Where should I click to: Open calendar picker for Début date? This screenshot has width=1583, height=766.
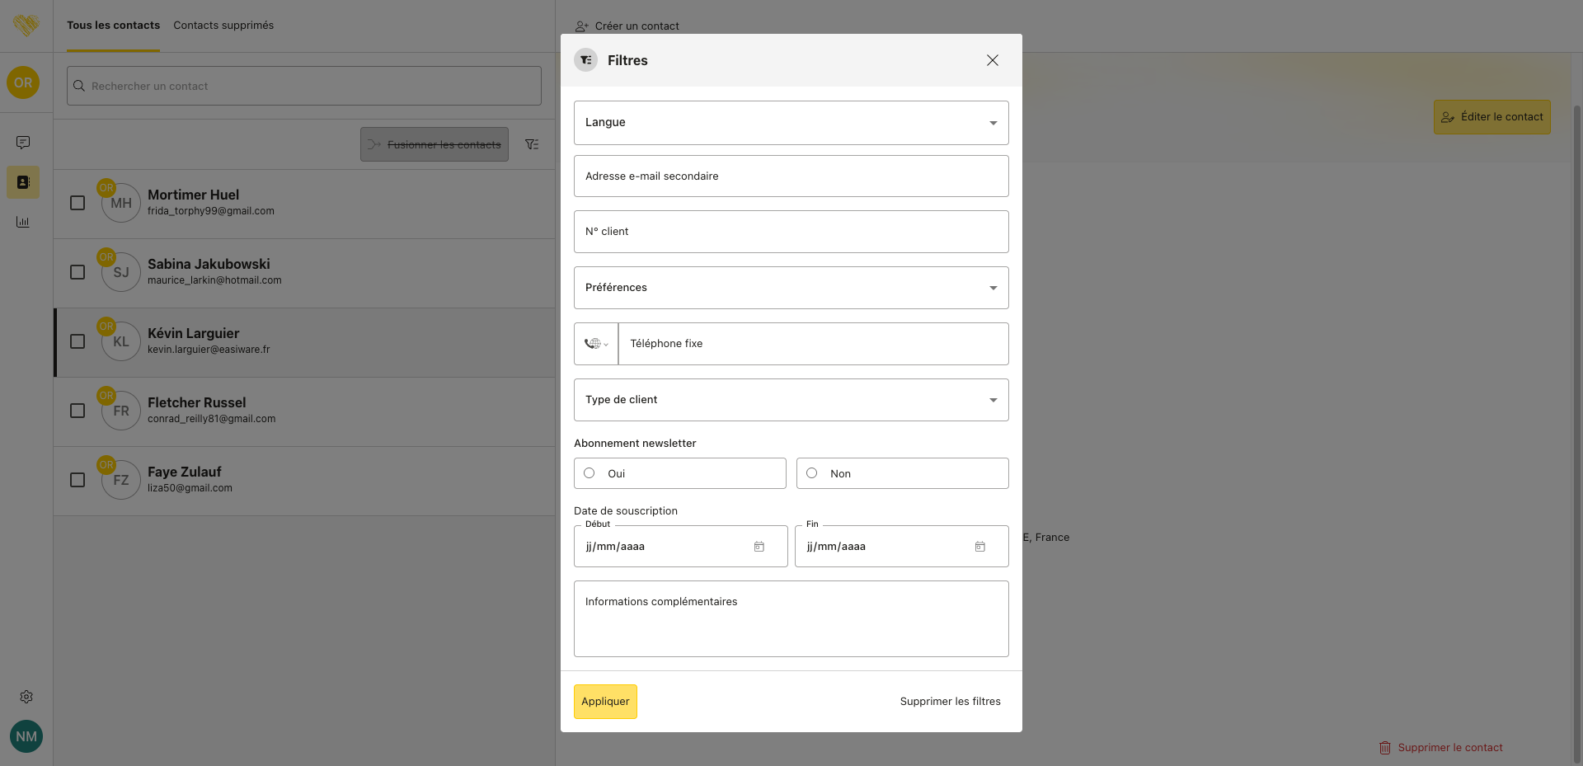[759, 547]
